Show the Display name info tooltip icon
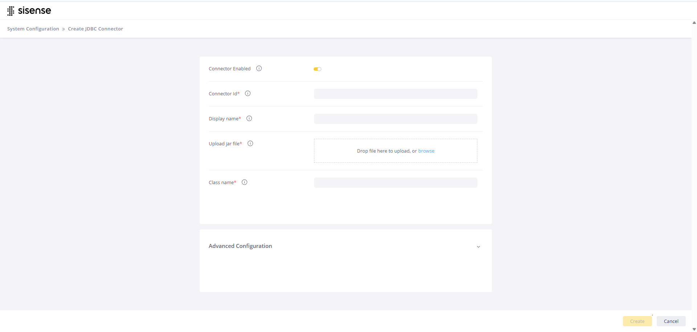Viewport: 697px width, 332px height. 249,119
